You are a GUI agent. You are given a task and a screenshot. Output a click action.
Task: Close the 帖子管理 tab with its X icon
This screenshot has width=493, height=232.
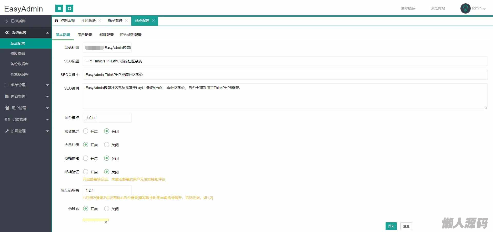pos(127,20)
